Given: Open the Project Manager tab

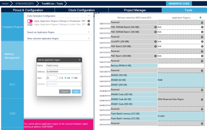Looking at the screenshot, I should click(135, 10).
